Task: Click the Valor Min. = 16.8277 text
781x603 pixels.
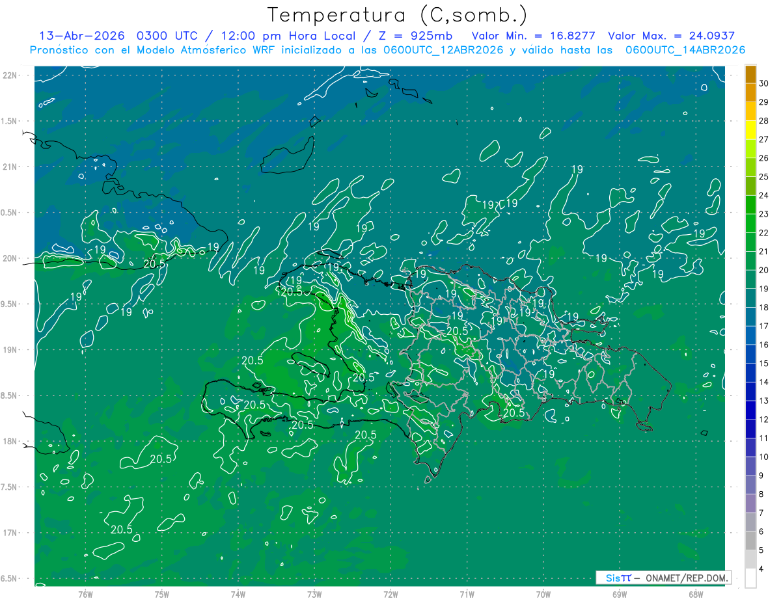Action: (534, 36)
